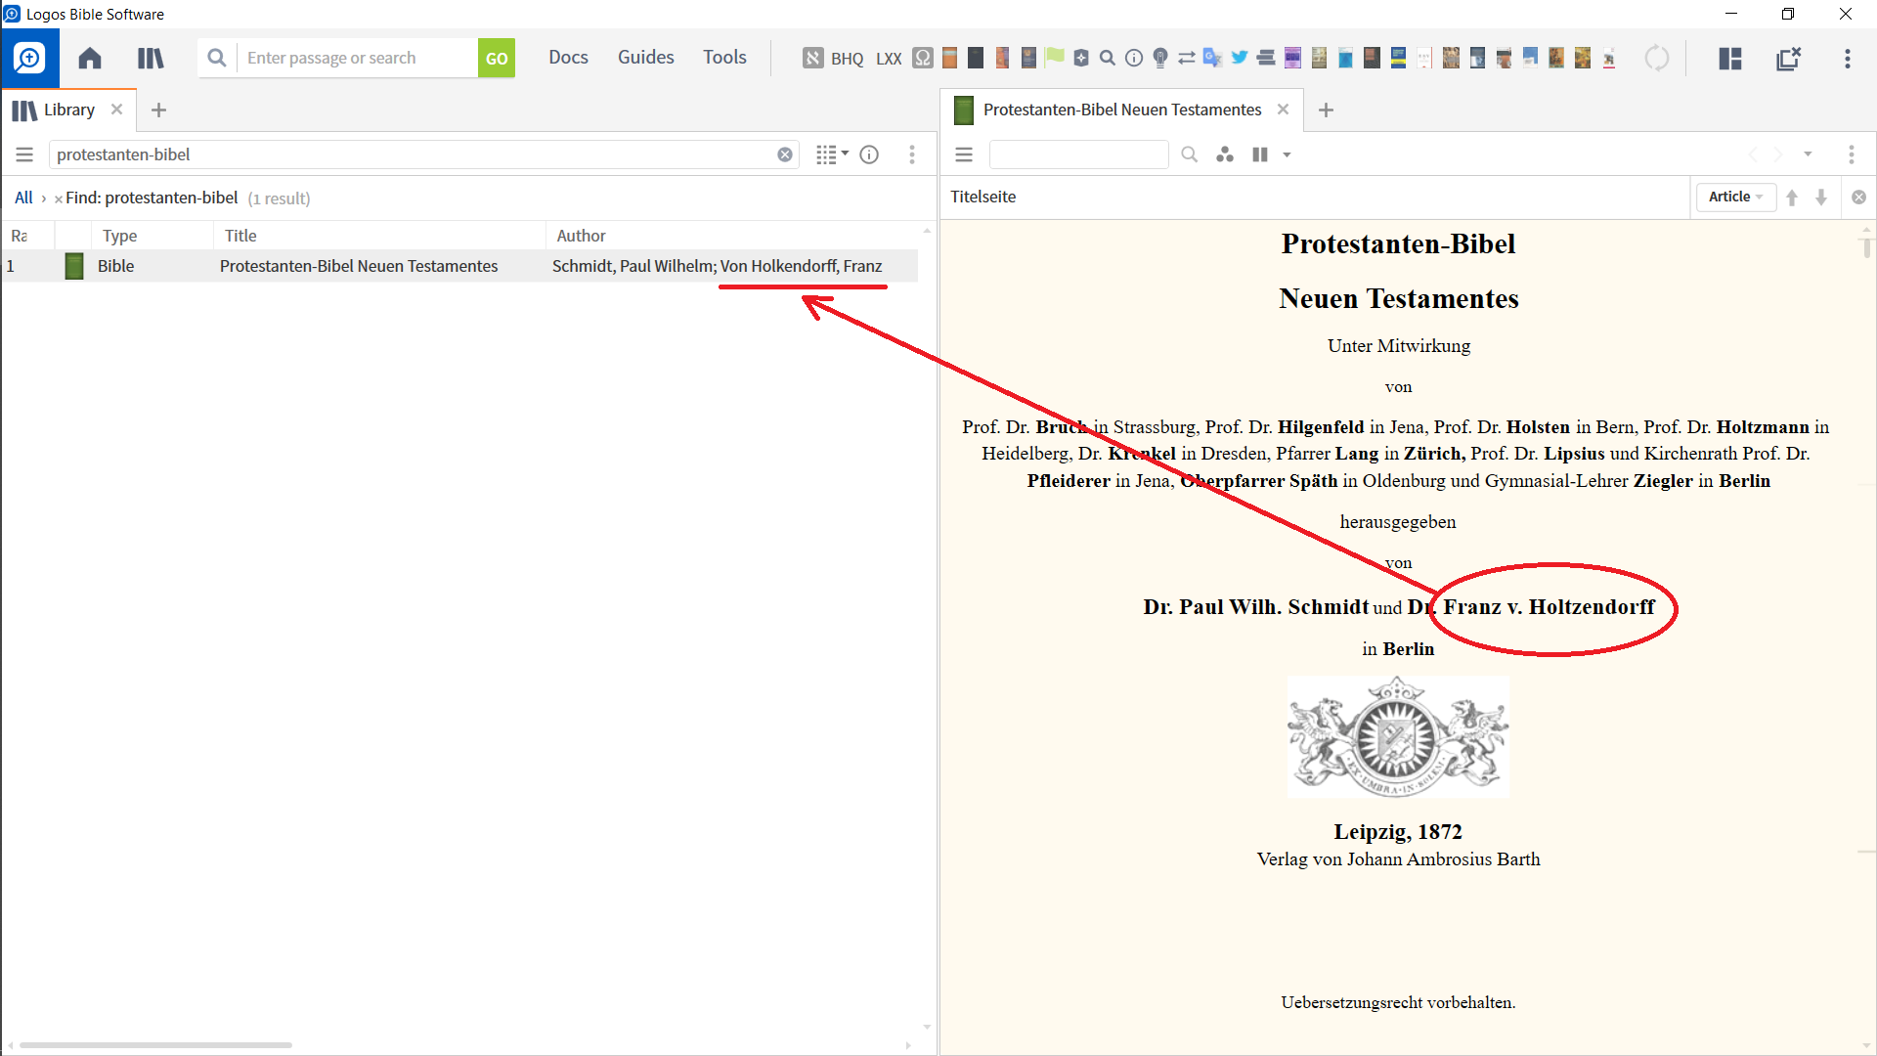This screenshot has width=1877, height=1056.
Task: Click the sync refresh circle icon
Action: (x=1657, y=58)
